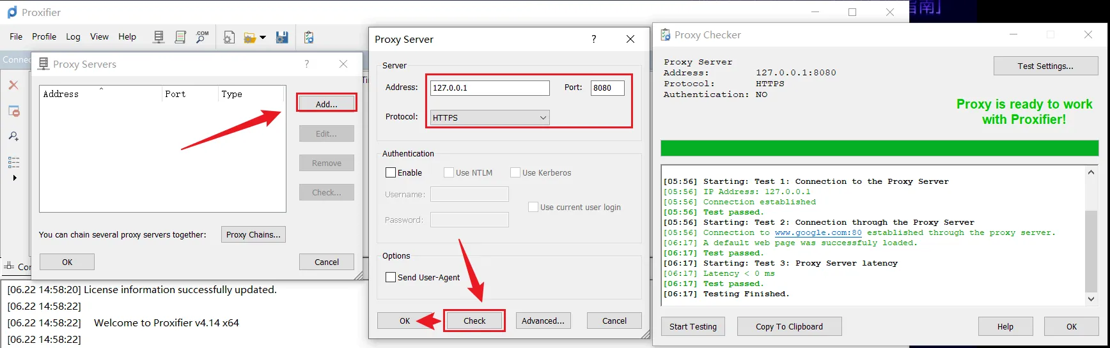Open Proxification Rules toolbar icon
Image resolution: width=1110 pixels, height=348 pixels.
tap(180, 37)
